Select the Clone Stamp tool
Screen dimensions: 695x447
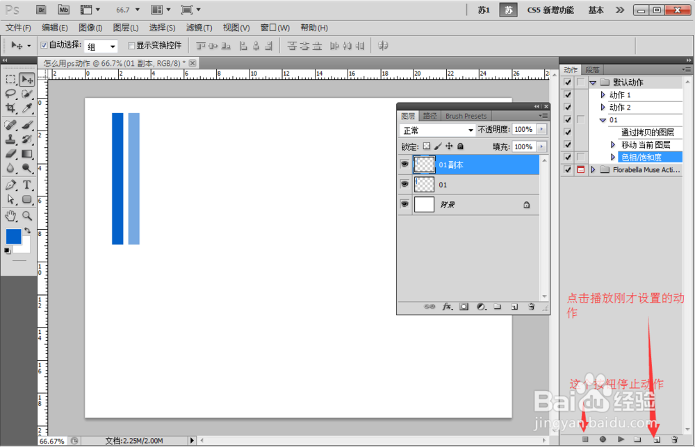[10, 139]
